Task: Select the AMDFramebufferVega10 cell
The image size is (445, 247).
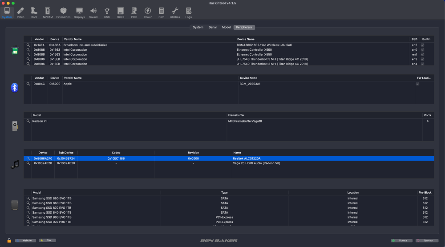Action: coord(245,121)
